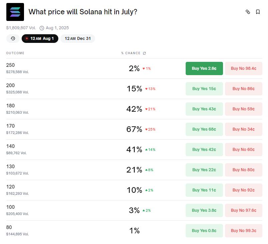
Task: Buy No at 59¢ for 180
Action: 243,109
